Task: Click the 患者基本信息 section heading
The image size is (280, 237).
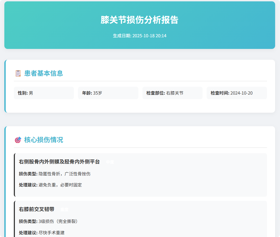Action: click(x=42, y=73)
